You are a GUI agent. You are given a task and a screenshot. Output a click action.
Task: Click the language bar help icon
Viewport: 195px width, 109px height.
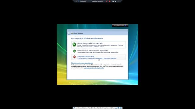[126, 25]
